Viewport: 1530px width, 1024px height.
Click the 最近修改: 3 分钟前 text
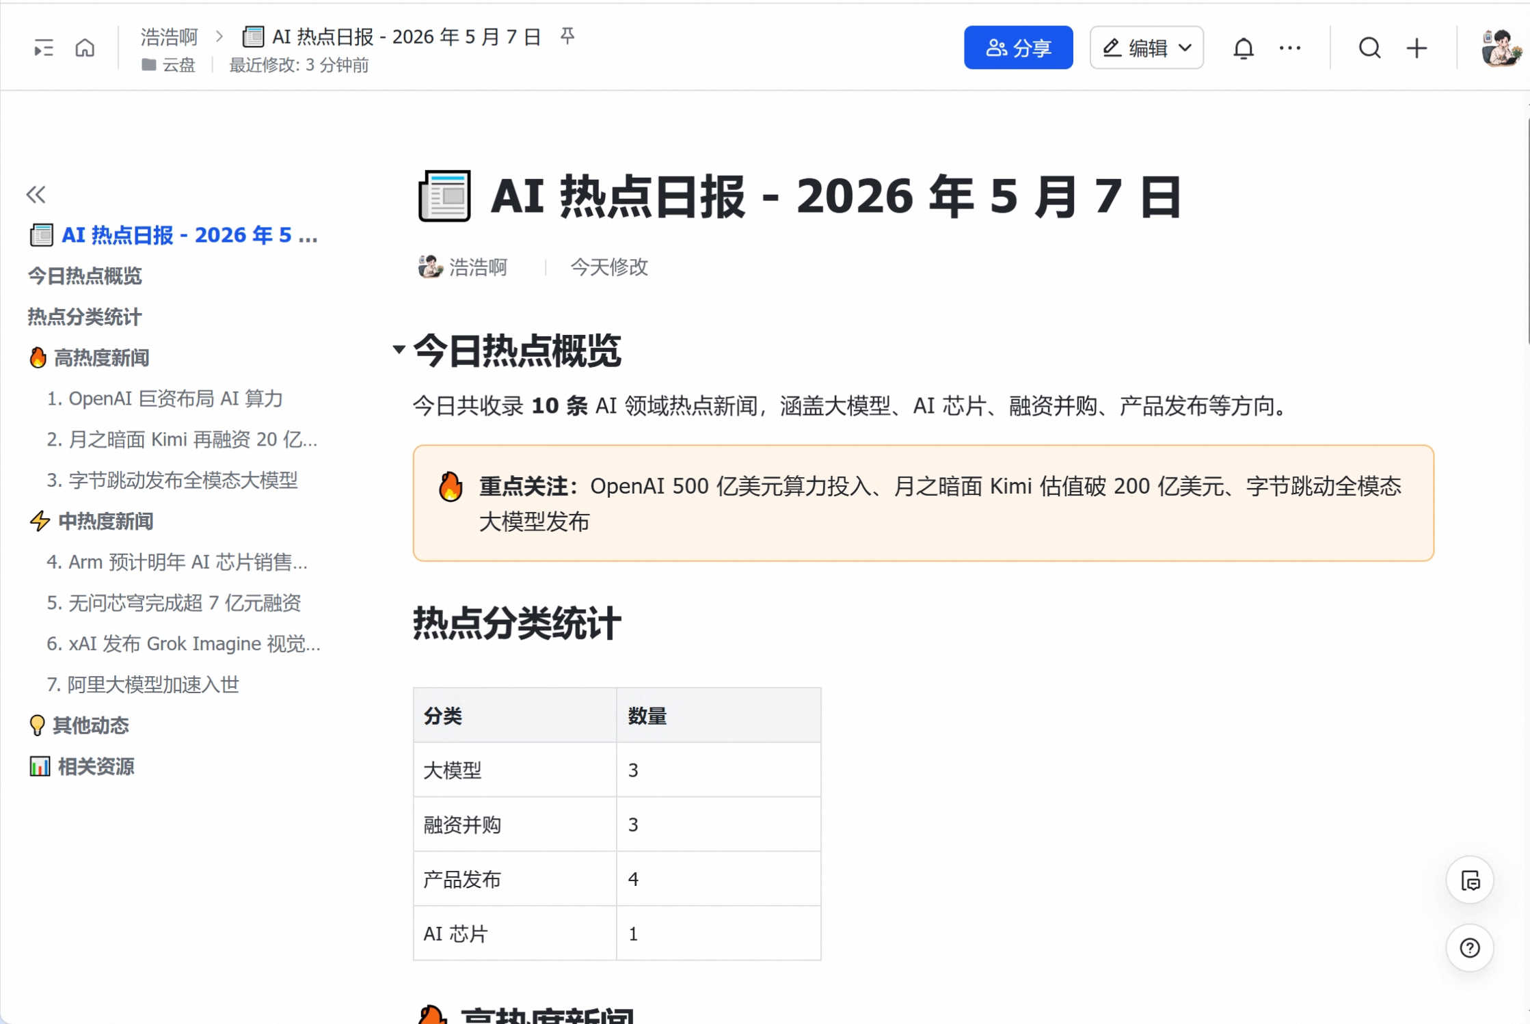point(298,65)
